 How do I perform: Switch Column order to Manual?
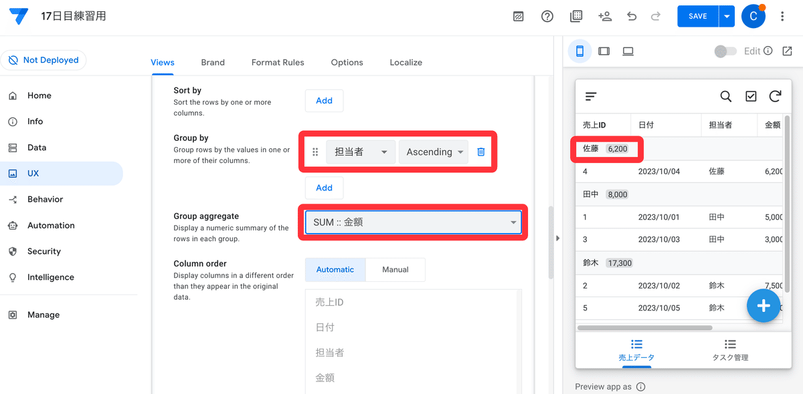395,269
